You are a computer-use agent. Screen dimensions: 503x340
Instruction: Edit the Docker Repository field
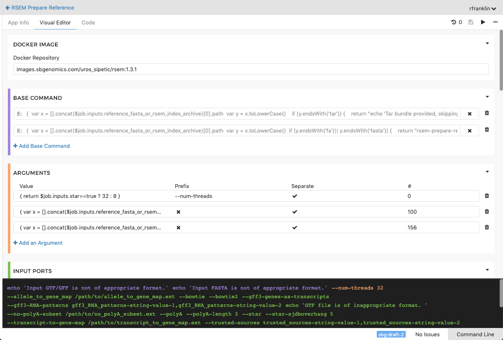[251, 69]
